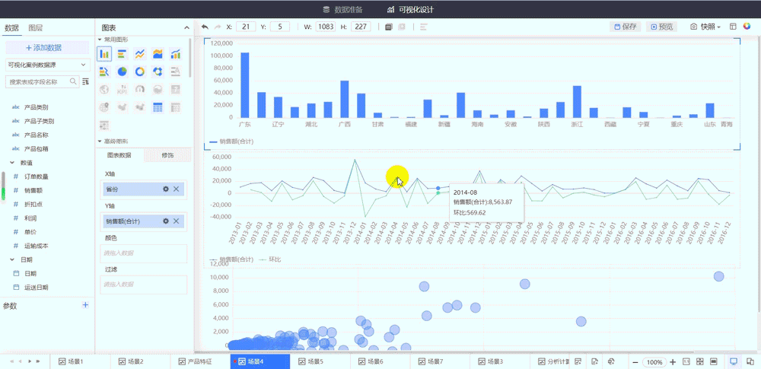Click the zoom in plus button
This screenshot has width=761, height=369.
[x=673, y=361]
